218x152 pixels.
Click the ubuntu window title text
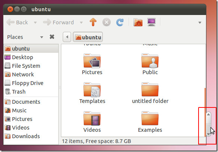41,9
